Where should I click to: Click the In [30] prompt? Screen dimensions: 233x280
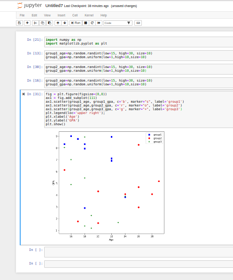click(35, 67)
